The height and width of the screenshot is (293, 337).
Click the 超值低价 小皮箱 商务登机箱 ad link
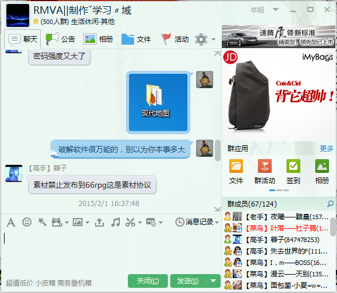coord(49,283)
